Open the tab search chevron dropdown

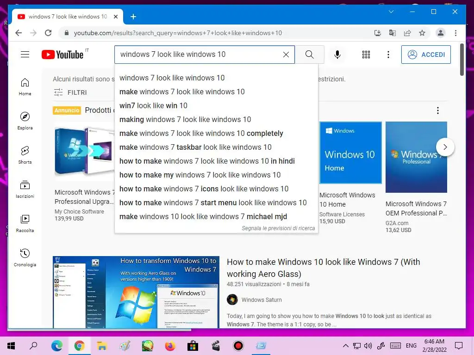click(x=391, y=12)
